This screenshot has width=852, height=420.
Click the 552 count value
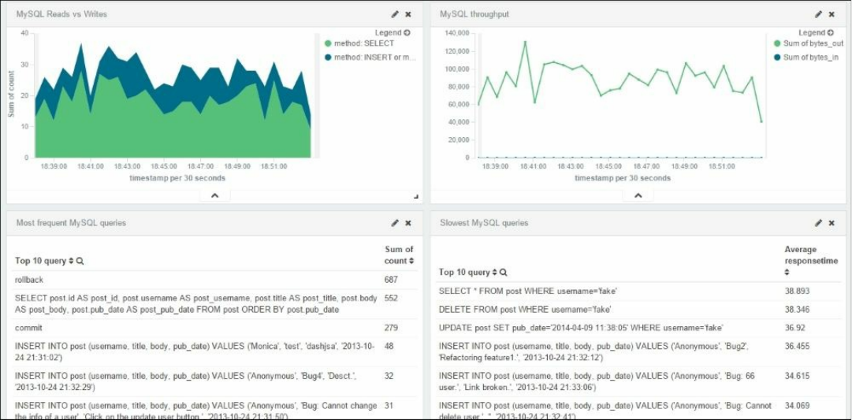tap(391, 299)
